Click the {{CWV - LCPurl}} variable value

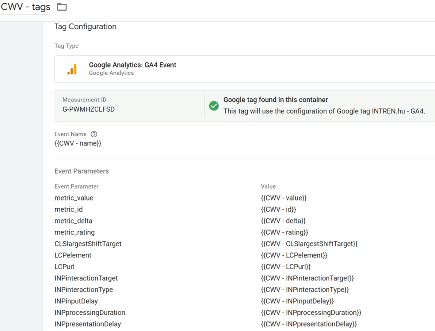(285, 267)
